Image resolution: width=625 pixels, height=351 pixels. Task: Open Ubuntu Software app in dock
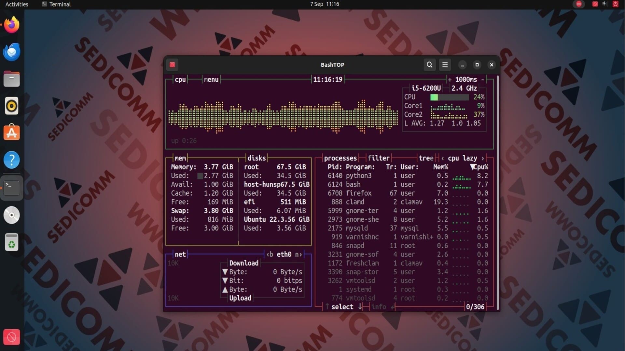coord(12,133)
